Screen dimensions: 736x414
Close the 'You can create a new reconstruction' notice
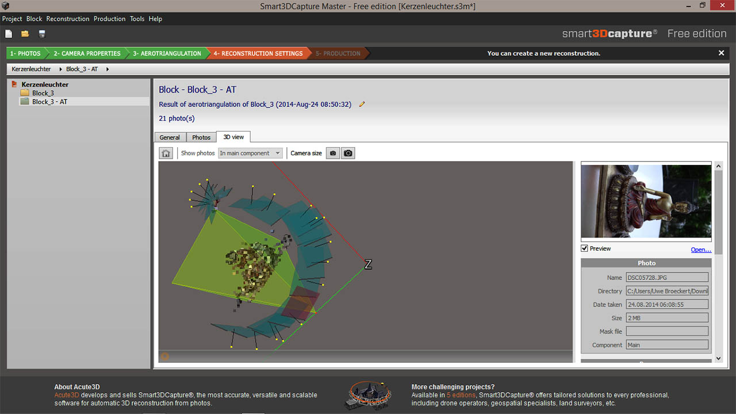click(x=722, y=53)
